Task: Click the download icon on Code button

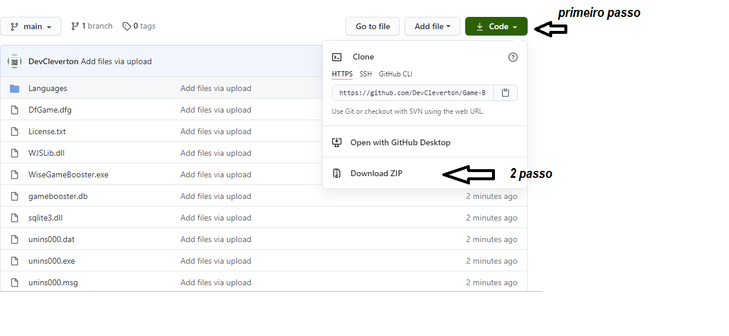Action: tap(480, 26)
